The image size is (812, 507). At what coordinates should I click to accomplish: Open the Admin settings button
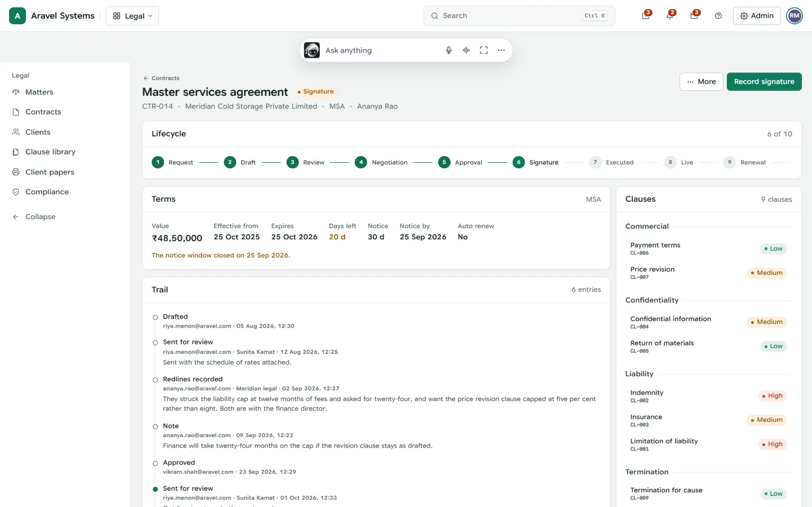[757, 16]
